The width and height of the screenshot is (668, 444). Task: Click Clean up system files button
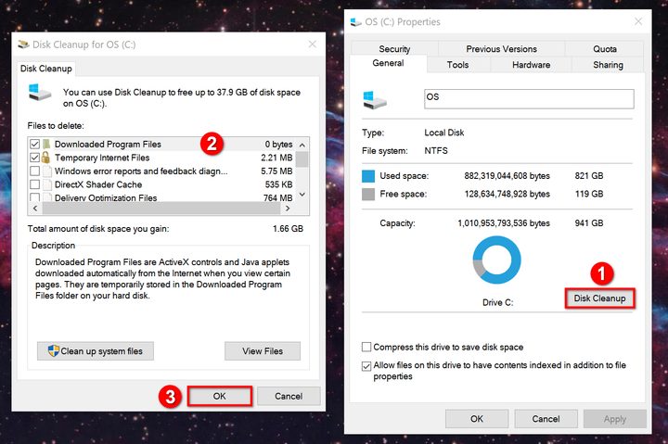pyautogui.click(x=96, y=351)
